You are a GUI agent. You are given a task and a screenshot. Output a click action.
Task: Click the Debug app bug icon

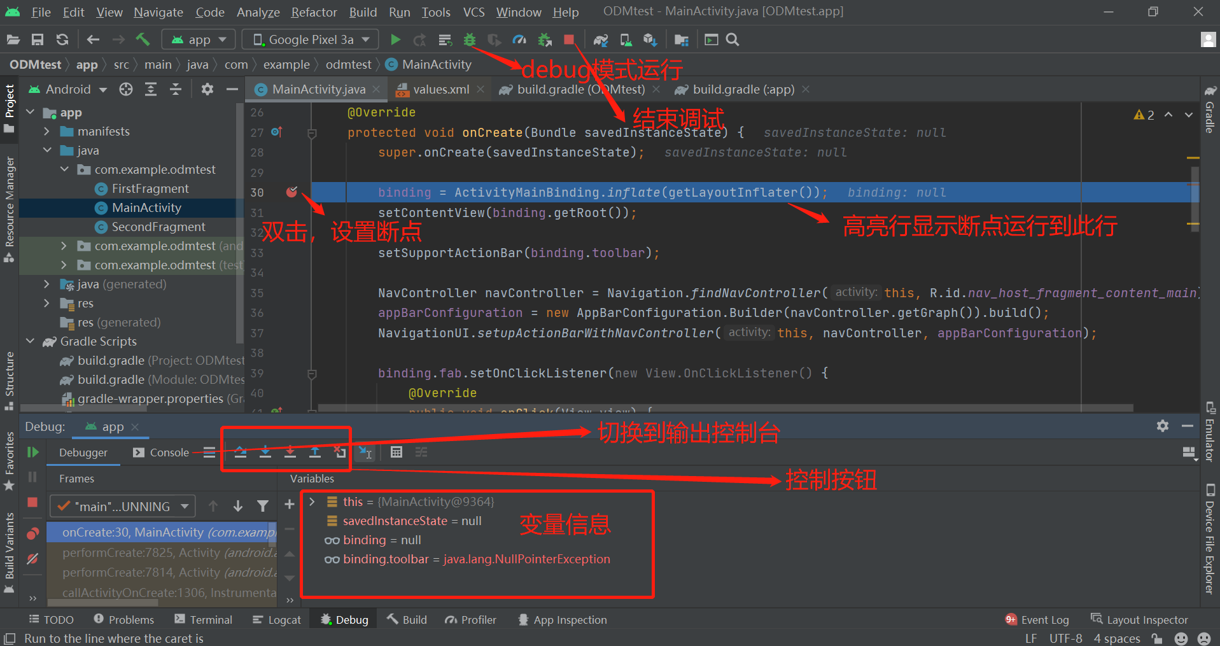point(470,40)
